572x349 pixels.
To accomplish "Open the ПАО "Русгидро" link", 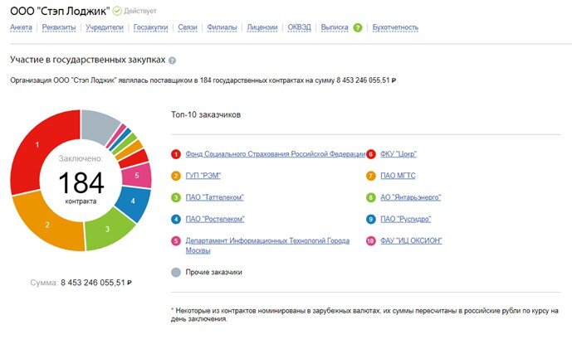I will pos(406,220).
